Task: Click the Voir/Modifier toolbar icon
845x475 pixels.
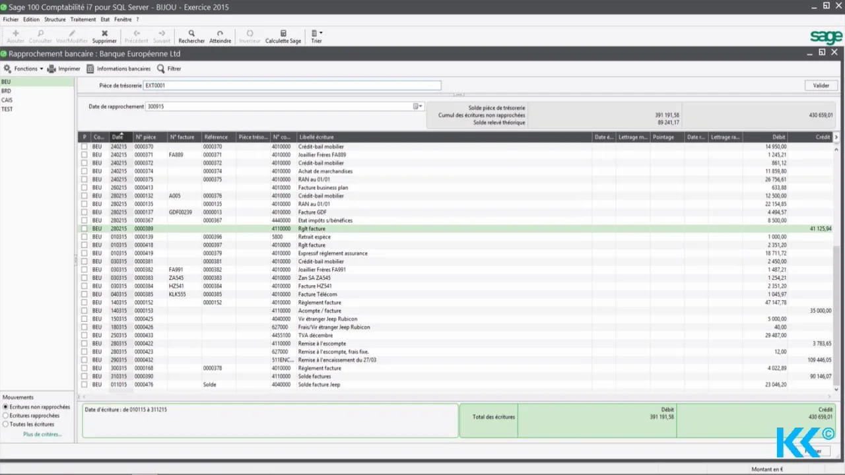Action: [x=72, y=33]
